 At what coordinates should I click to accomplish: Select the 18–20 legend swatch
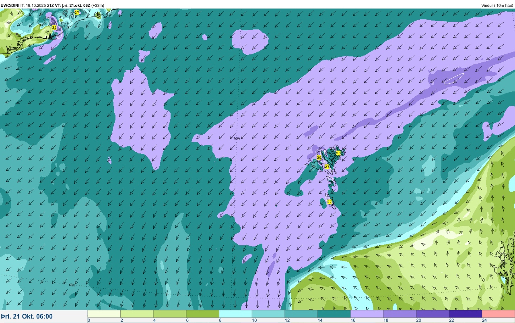click(x=400, y=314)
